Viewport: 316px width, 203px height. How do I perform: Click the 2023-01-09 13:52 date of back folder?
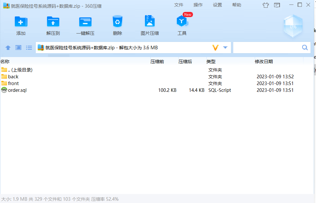275,77
